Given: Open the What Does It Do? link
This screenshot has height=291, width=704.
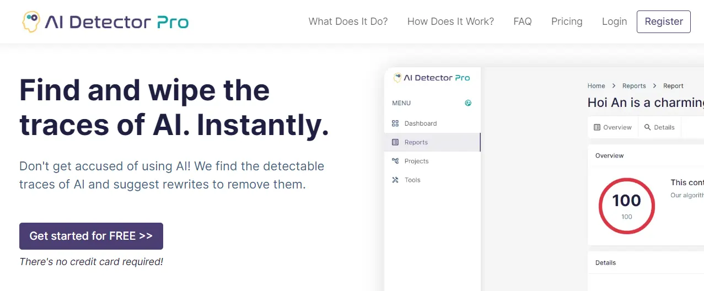Looking at the screenshot, I should [348, 21].
